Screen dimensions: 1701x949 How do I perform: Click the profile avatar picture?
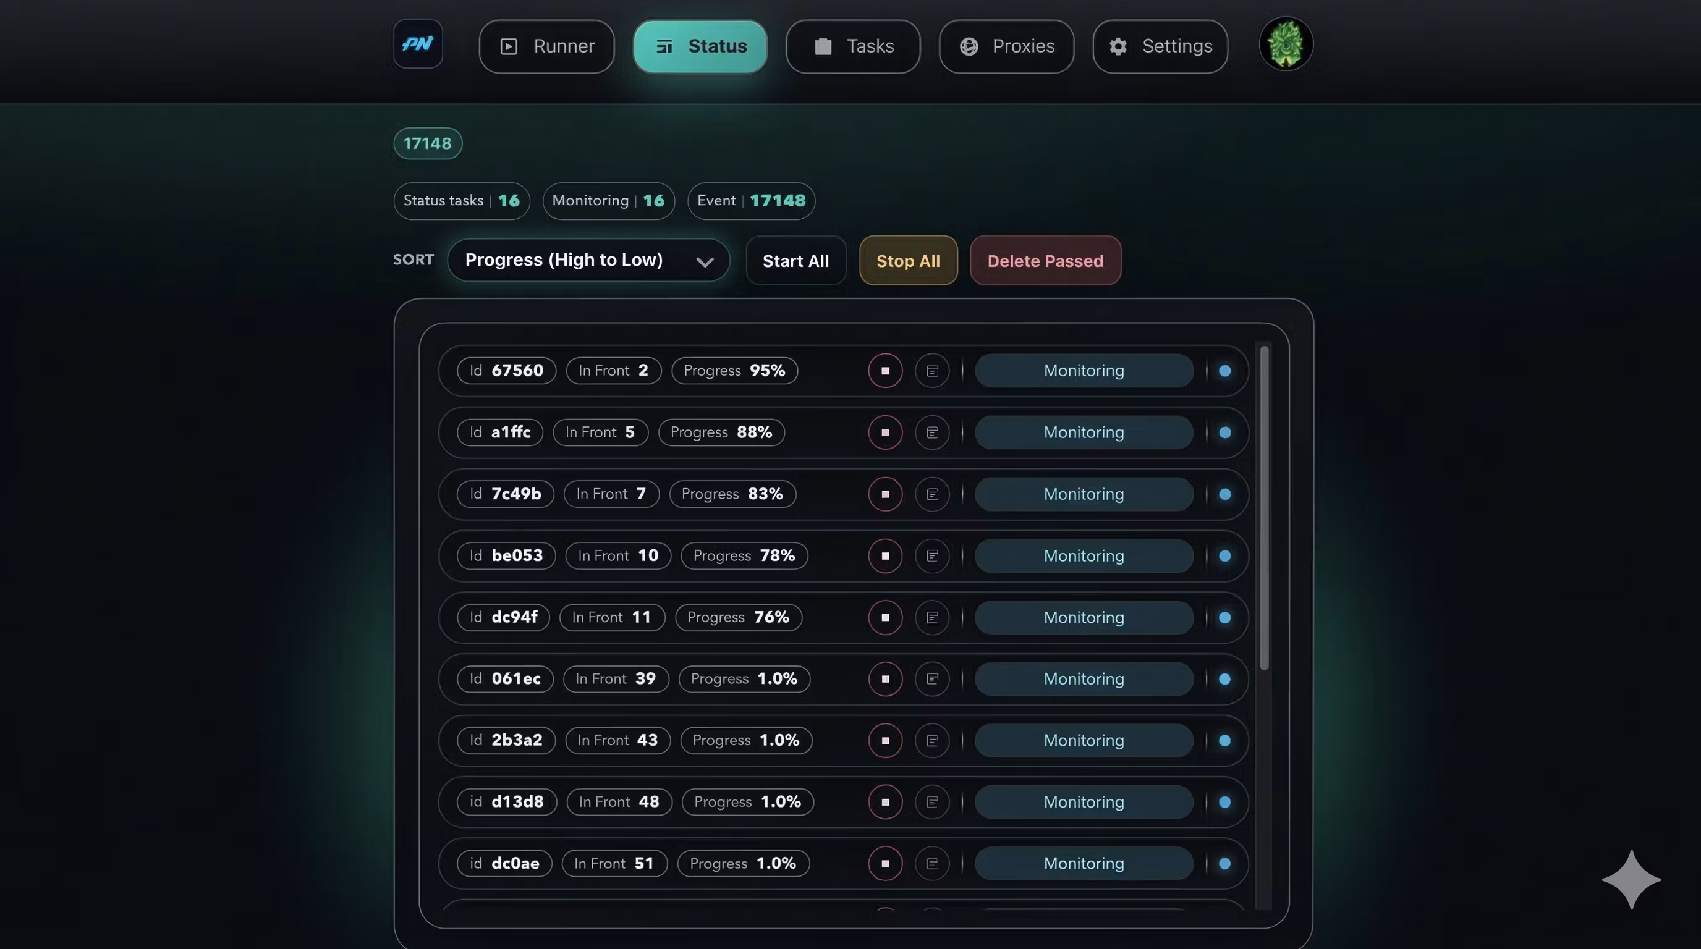[1285, 43]
